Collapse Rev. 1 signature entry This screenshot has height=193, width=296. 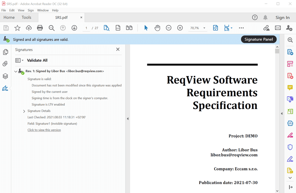16,71
